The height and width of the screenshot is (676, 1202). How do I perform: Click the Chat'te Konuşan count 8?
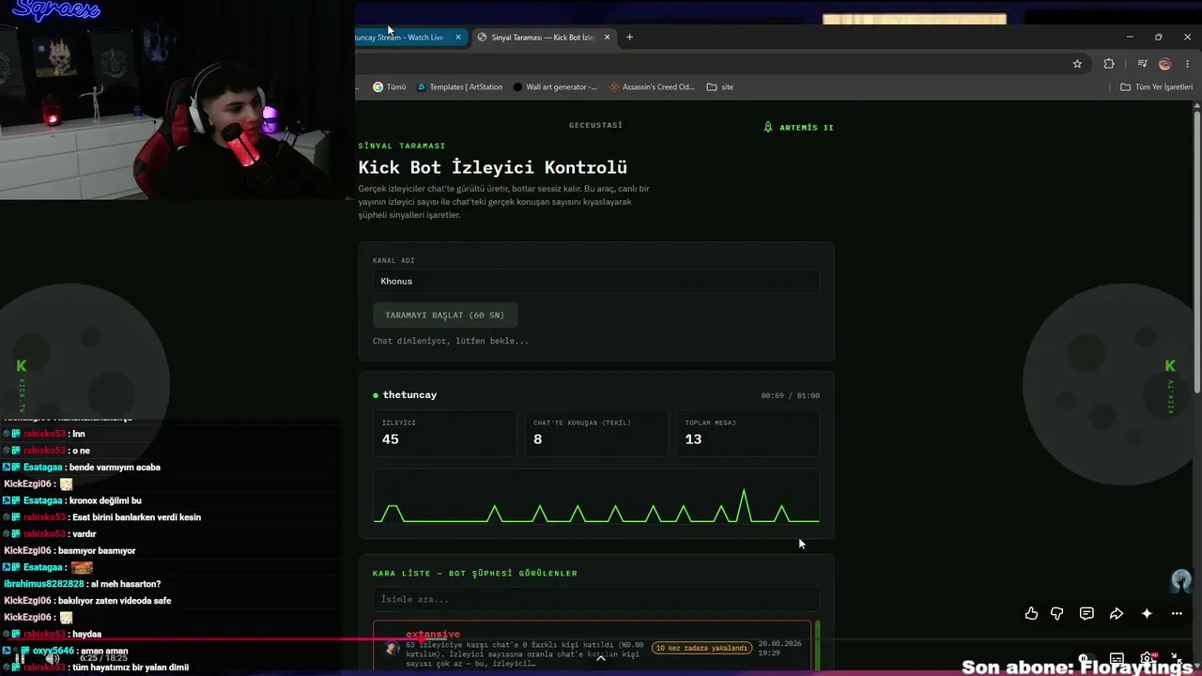[537, 439]
